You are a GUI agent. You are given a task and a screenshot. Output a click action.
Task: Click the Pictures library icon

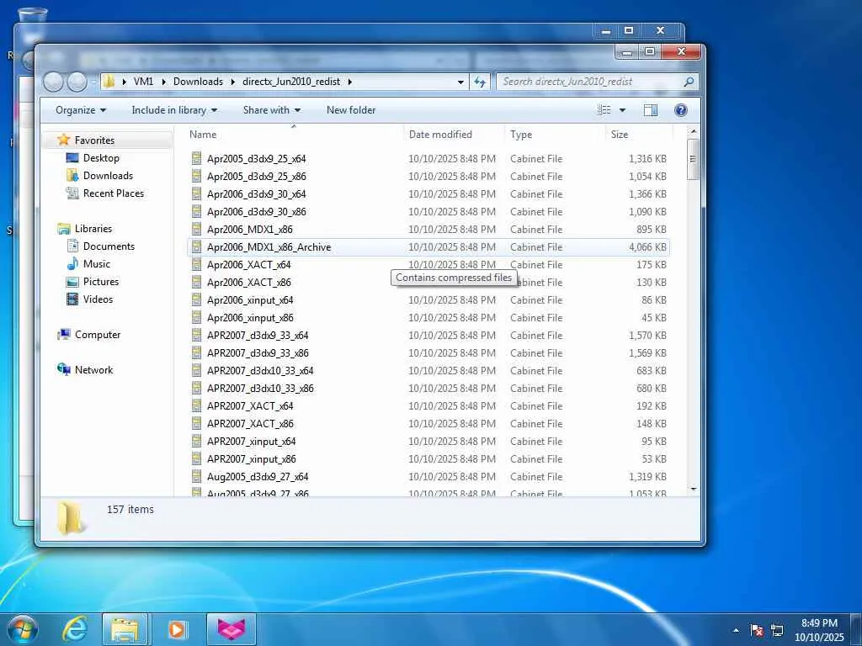(72, 282)
